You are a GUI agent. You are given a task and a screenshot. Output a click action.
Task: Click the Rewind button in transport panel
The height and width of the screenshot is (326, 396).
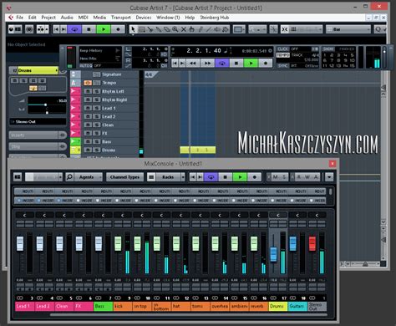(x=193, y=64)
